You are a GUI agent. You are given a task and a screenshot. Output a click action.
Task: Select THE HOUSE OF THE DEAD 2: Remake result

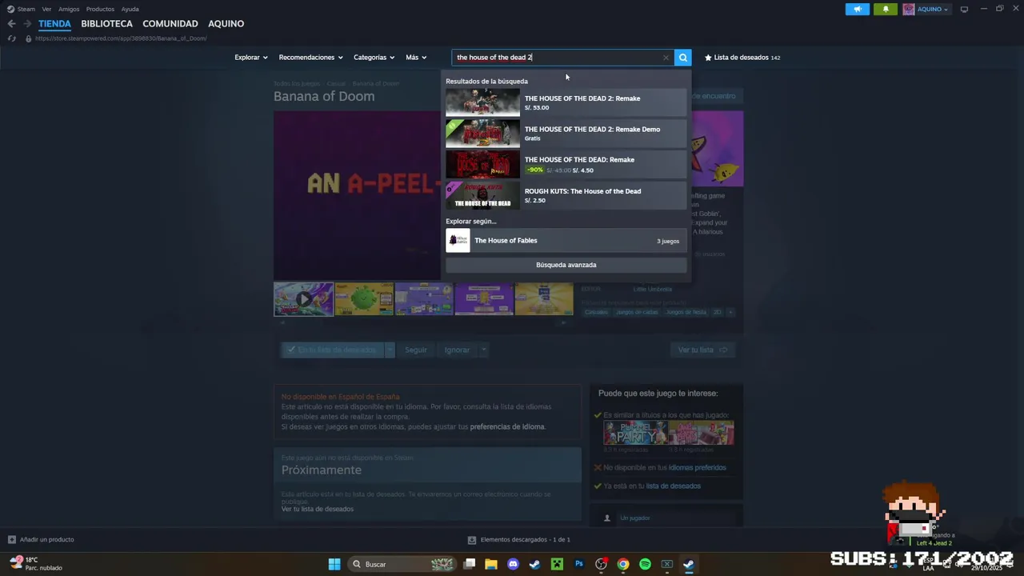[x=566, y=102]
